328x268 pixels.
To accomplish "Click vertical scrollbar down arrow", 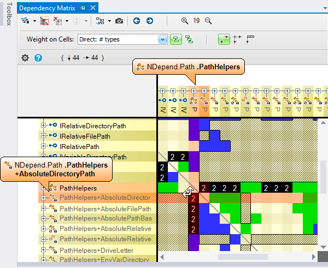I will click(x=323, y=247).
